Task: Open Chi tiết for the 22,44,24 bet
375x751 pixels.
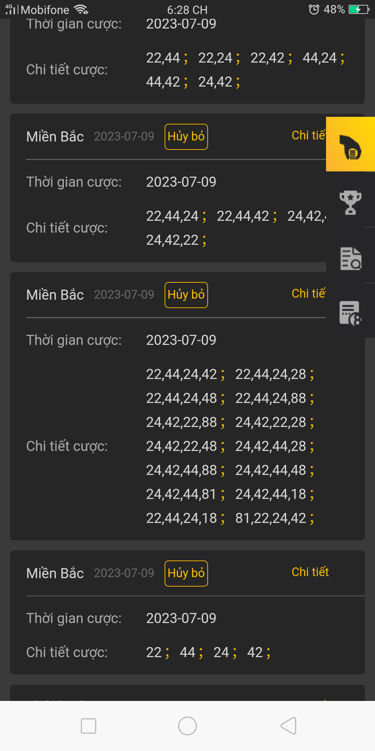Action: coord(308,135)
